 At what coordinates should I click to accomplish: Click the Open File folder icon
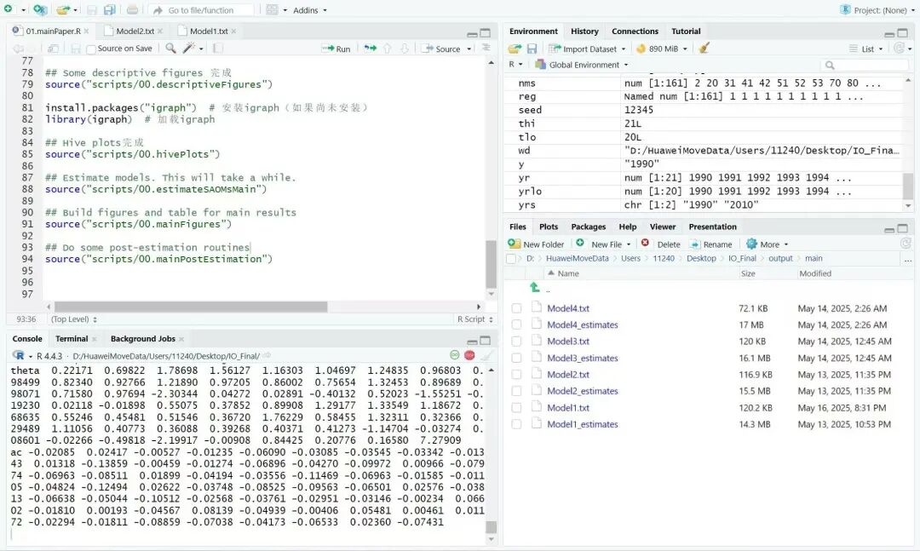(x=63, y=10)
